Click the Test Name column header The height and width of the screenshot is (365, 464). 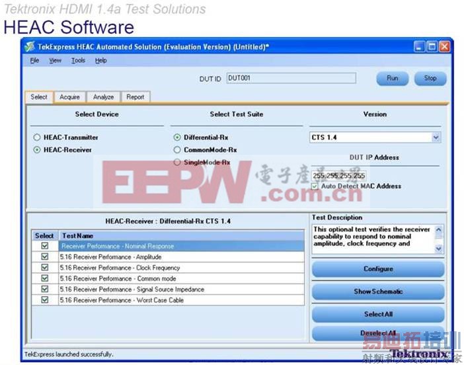click(181, 235)
